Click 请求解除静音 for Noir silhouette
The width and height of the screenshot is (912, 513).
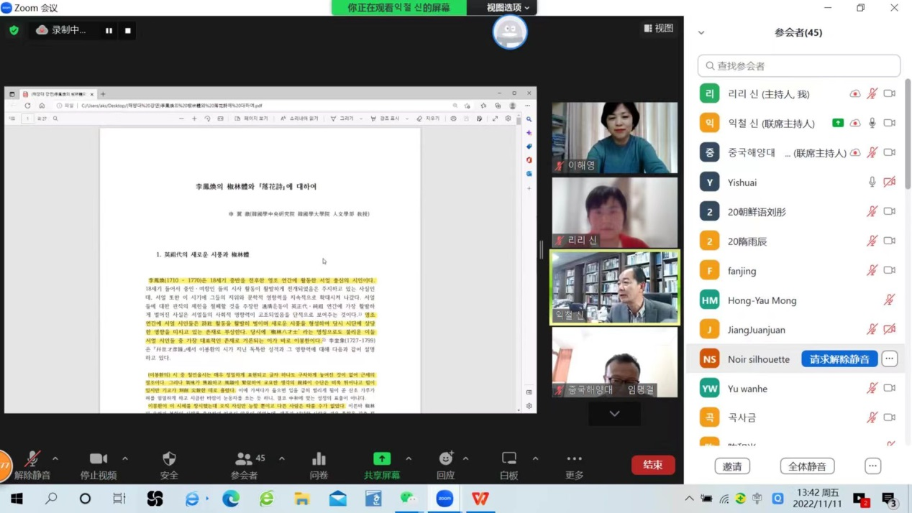[839, 359]
